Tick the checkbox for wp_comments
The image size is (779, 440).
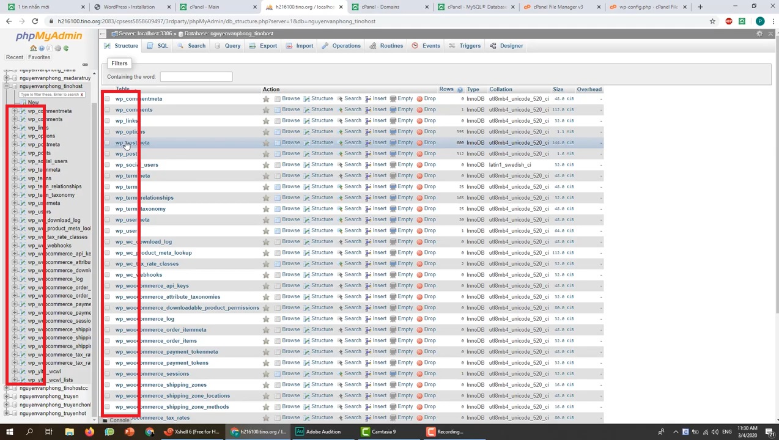click(x=108, y=110)
